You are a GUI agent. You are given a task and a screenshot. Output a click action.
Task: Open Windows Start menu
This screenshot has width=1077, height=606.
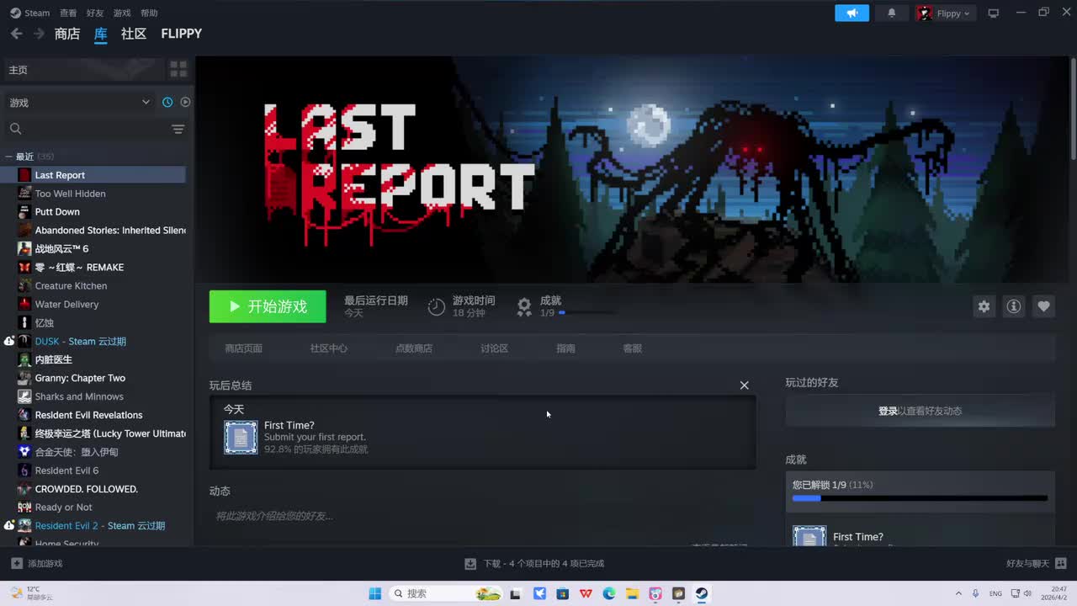[x=375, y=593]
